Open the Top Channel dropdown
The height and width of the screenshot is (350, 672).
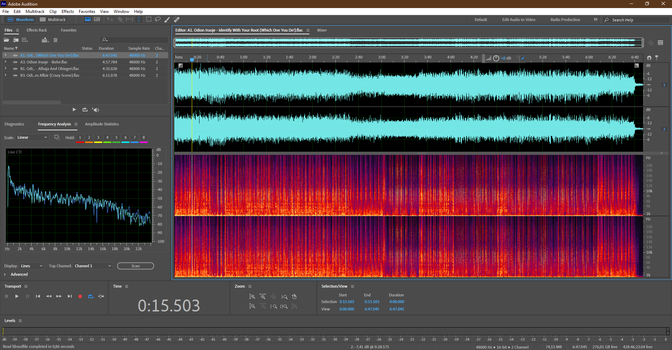[x=93, y=266]
